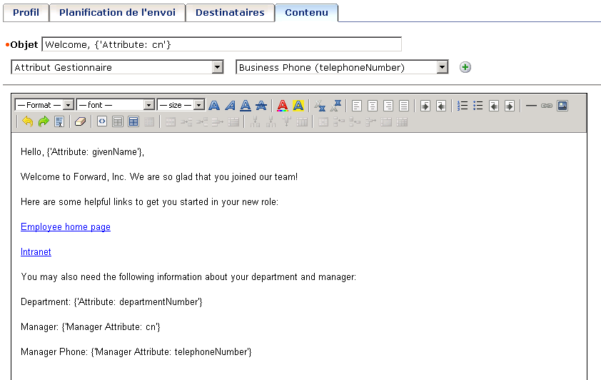Toggle HTML source view
Screen dimensions: 601x380
coord(102,122)
